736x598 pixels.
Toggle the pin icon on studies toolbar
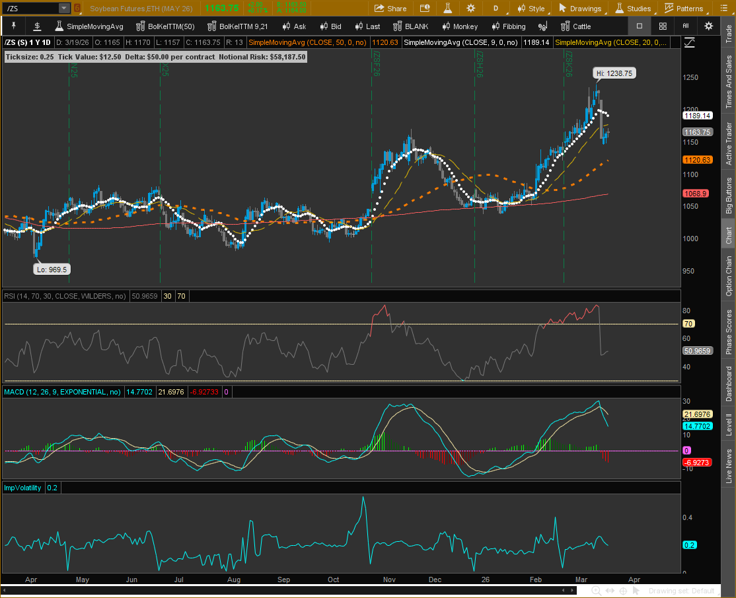click(x=13, y=26)
